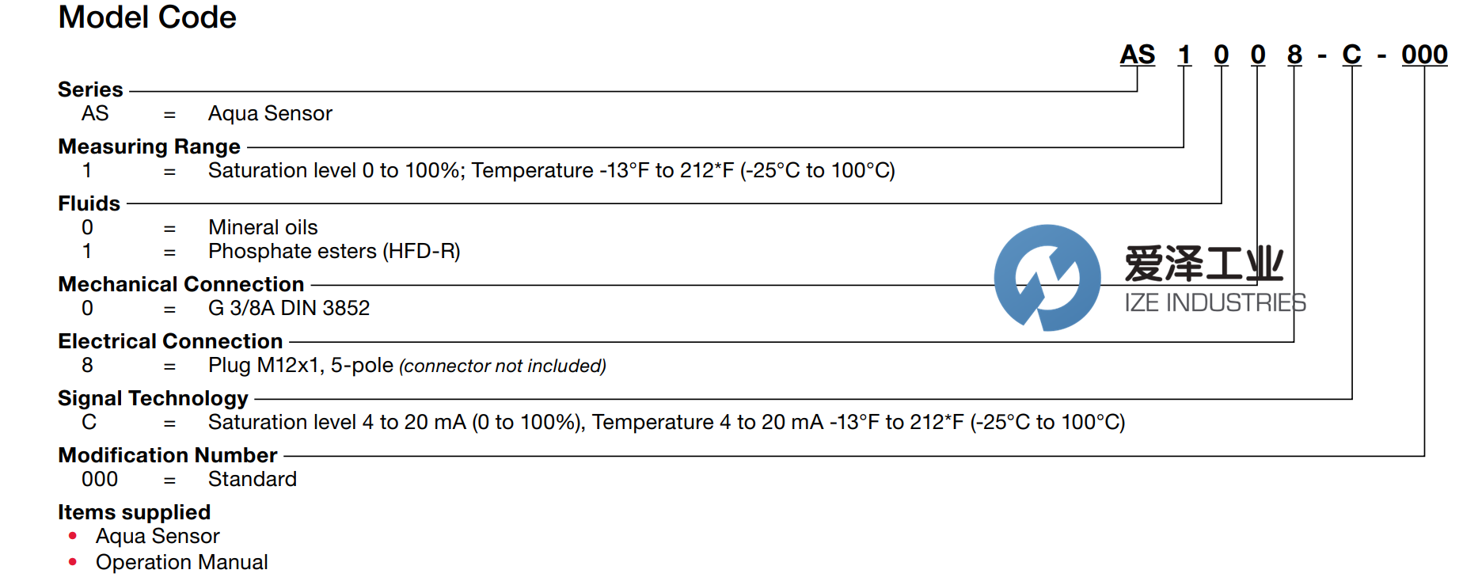Select the "Mineral oils" fluid description
This screenshot has width=1463, height=585.
pyautogui.click(x=263, y=227)
